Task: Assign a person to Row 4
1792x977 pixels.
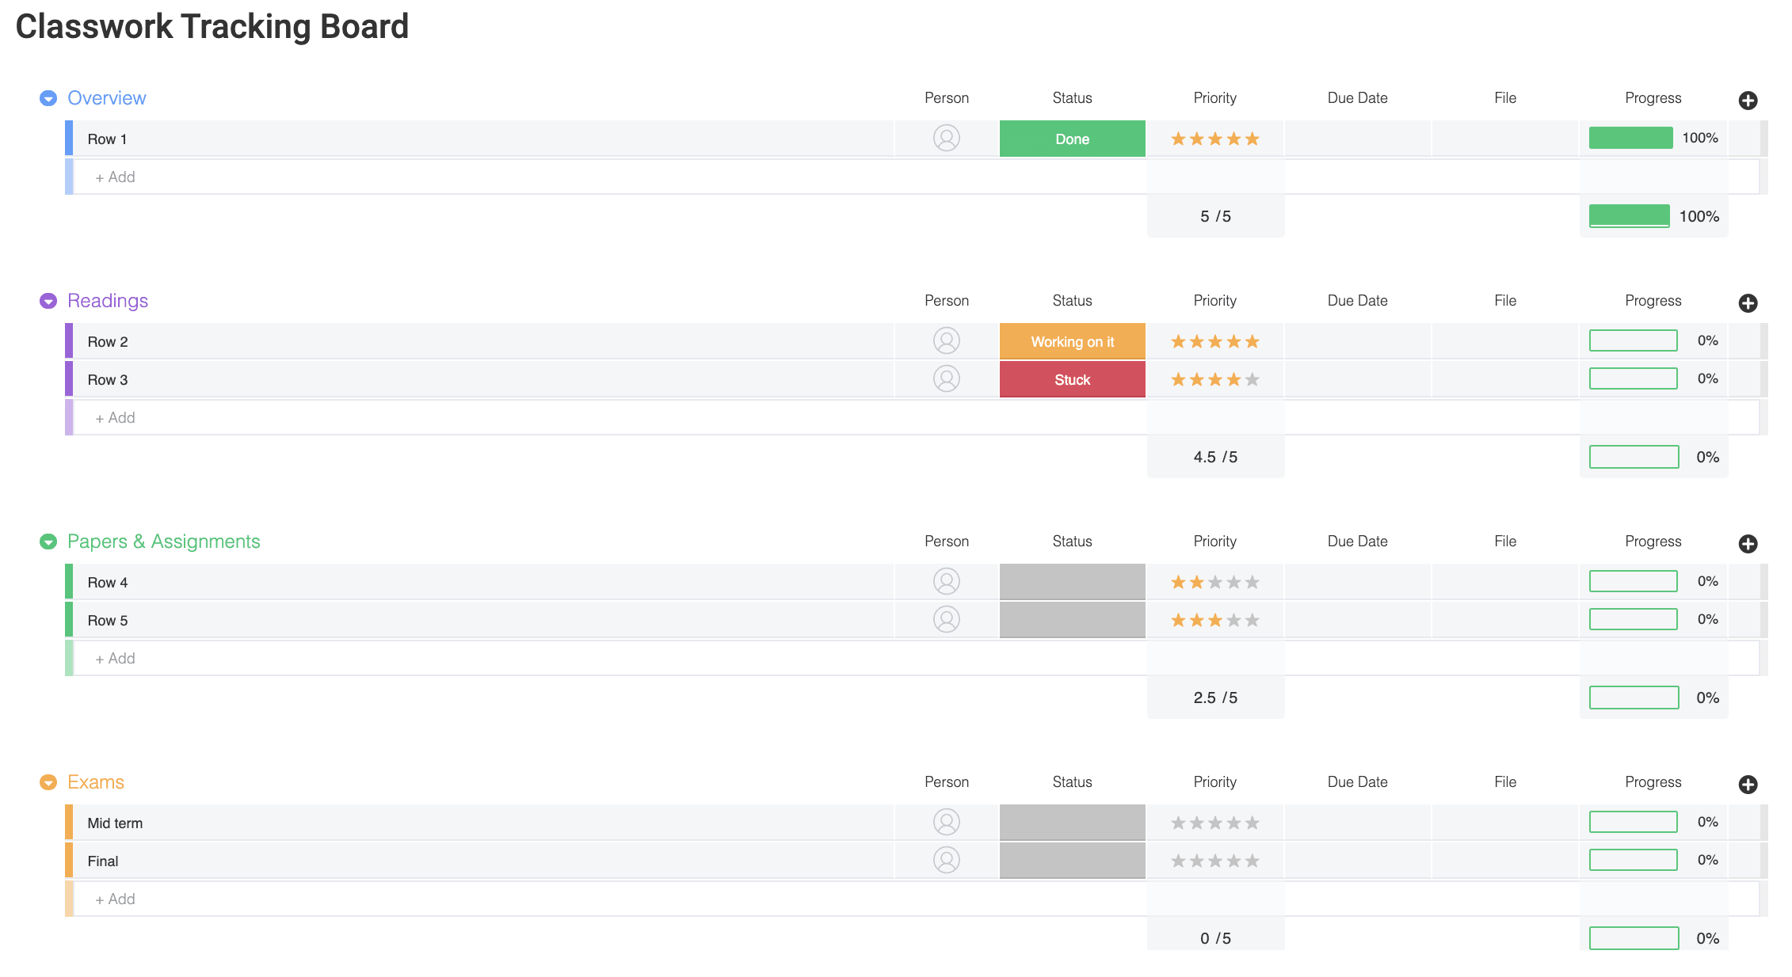Action: tap(947, 582)
